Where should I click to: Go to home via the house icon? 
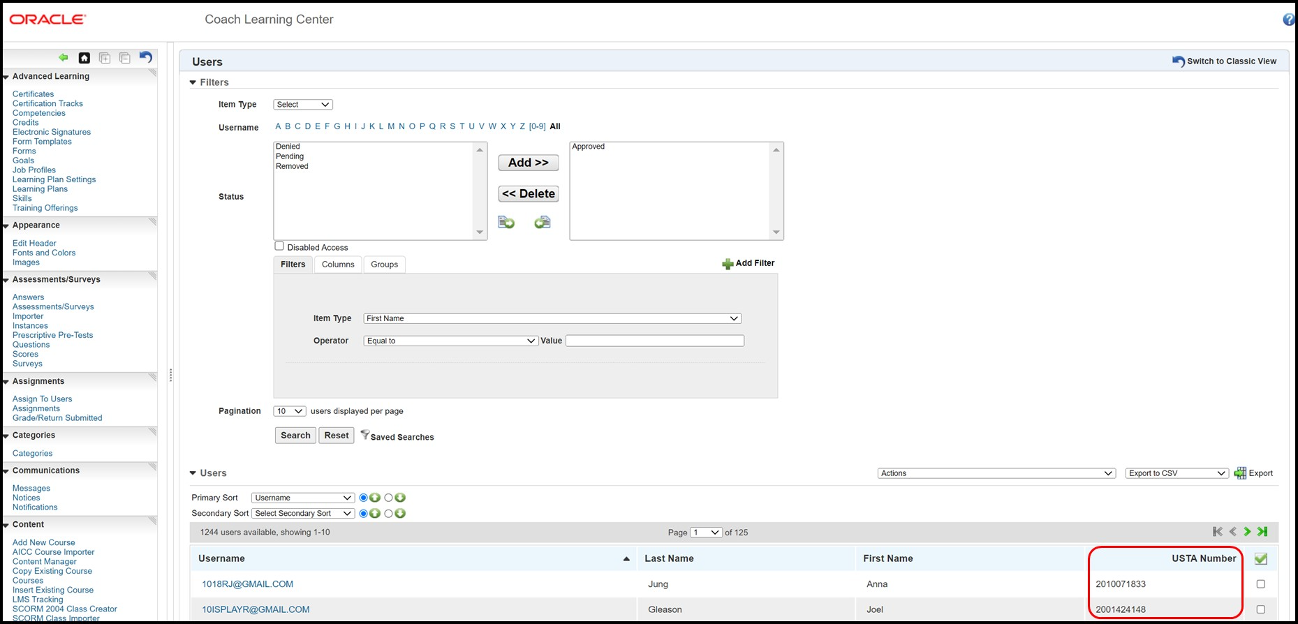(x=84, y=58)
